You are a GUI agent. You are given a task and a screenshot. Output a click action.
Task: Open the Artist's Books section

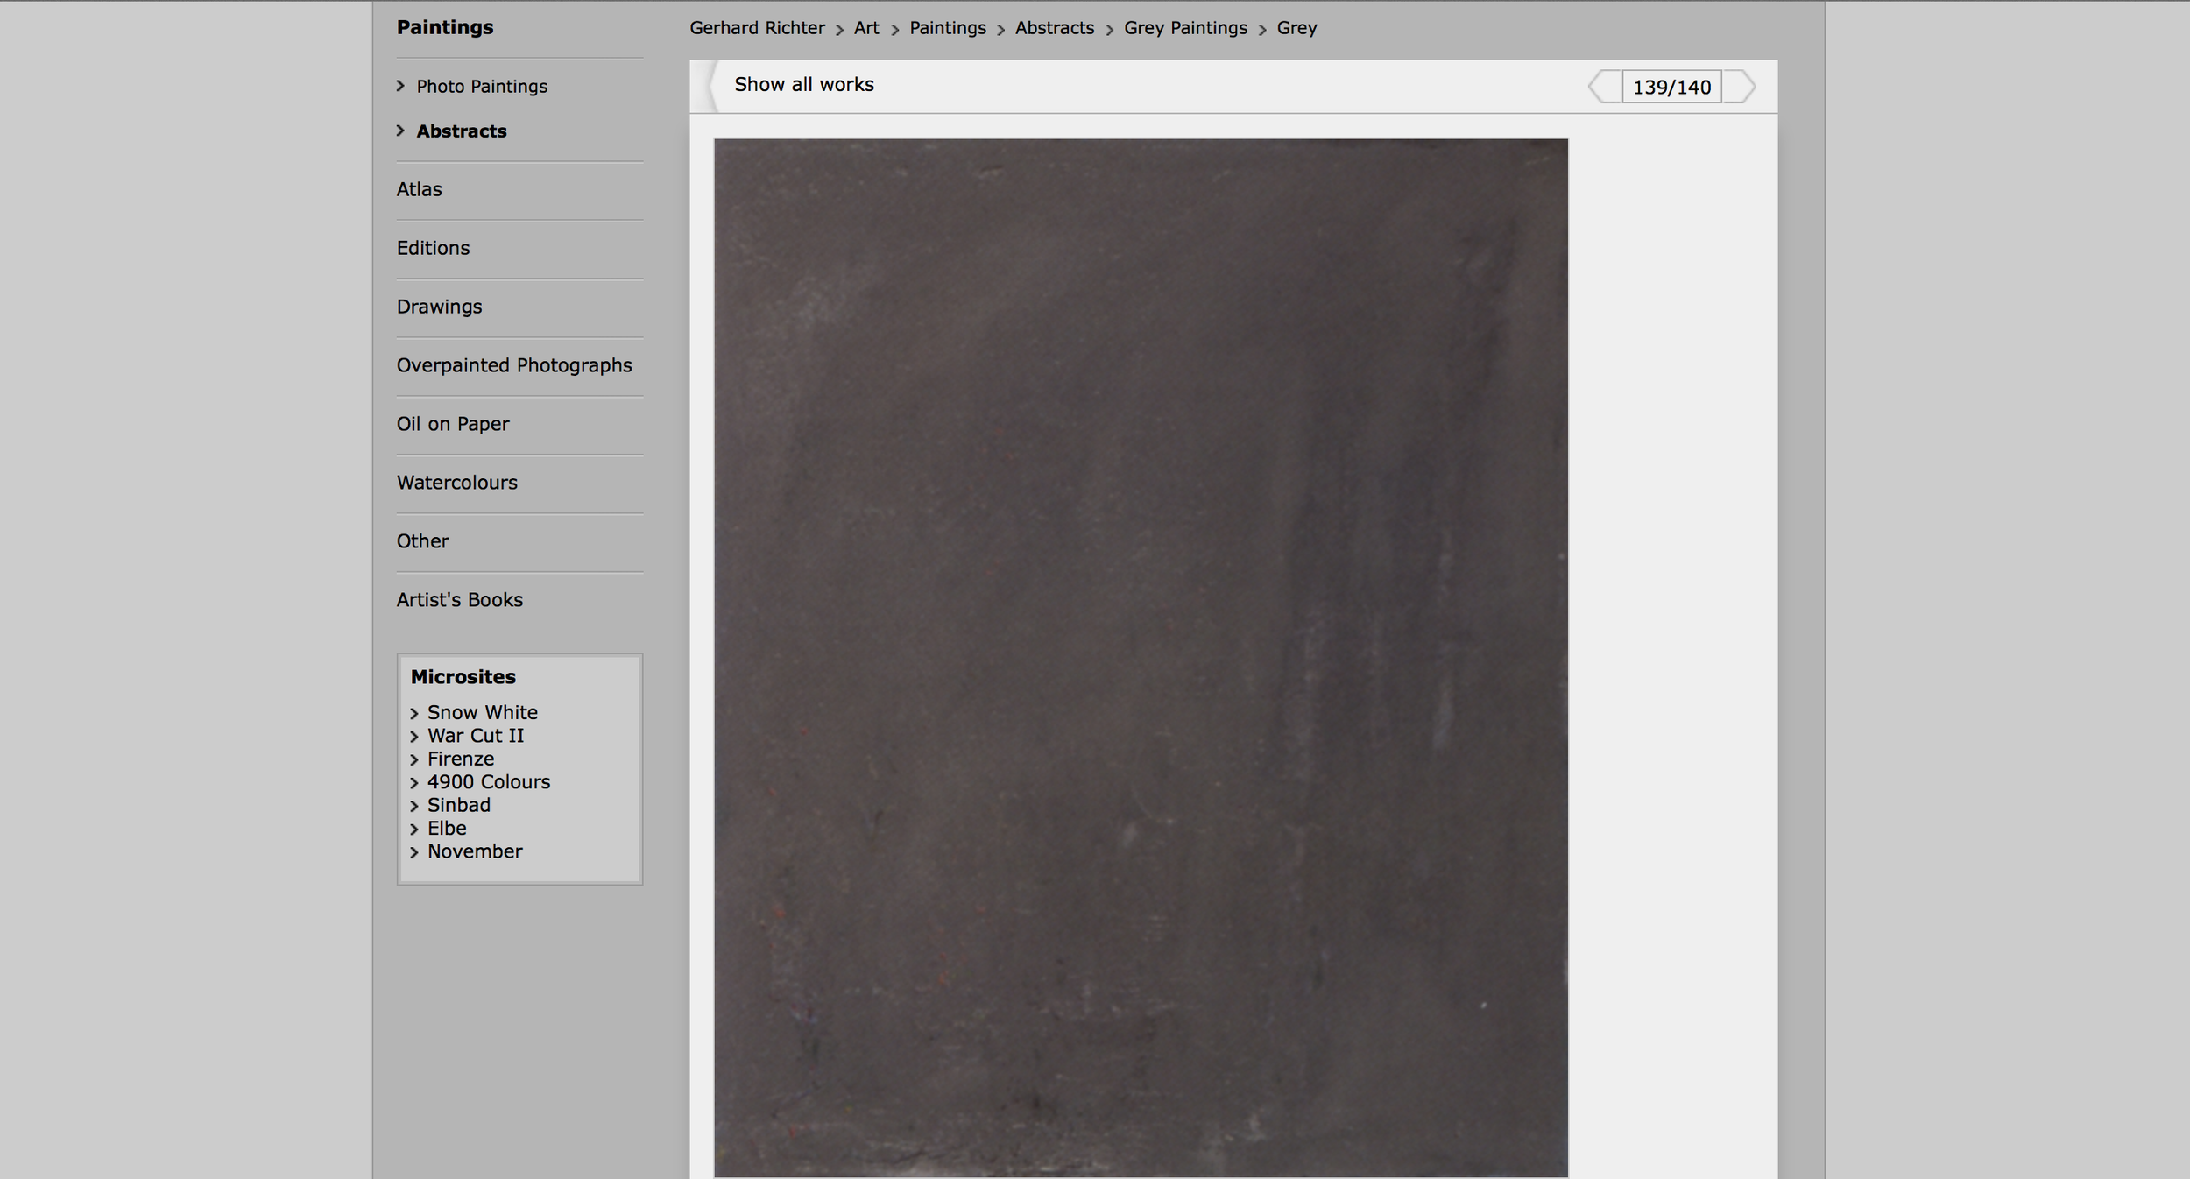click(x=459, y=600)
